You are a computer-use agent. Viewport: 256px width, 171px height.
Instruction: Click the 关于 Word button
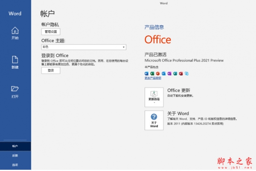(154, 120)
